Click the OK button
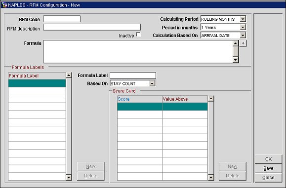This screenshot has height=188, width=286. (x=268, y=159)
